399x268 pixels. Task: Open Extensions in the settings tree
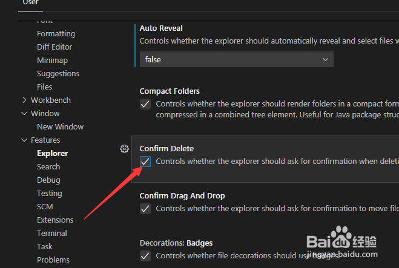tap(55, 220)
